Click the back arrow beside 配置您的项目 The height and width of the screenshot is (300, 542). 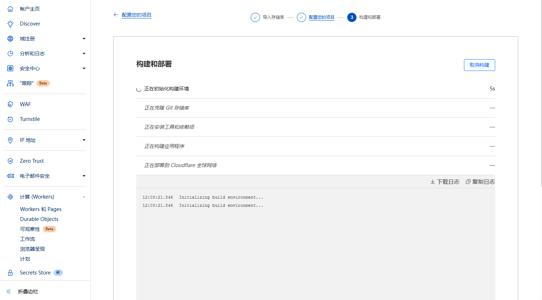(116, 15)
